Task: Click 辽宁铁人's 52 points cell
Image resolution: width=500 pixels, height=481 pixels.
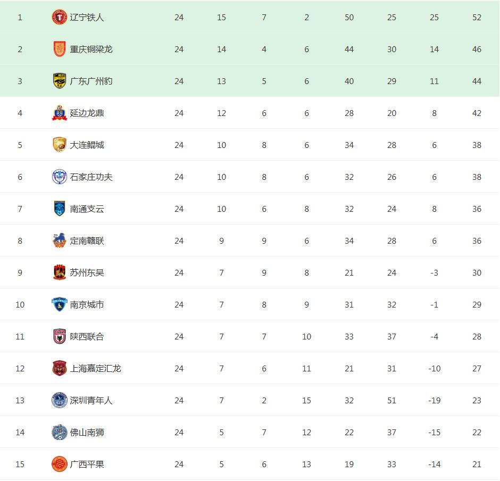Action: click(477, 18)
